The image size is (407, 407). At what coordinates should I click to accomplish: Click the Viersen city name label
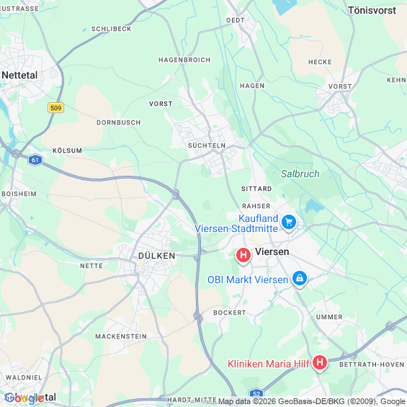(x=272, y=251)
